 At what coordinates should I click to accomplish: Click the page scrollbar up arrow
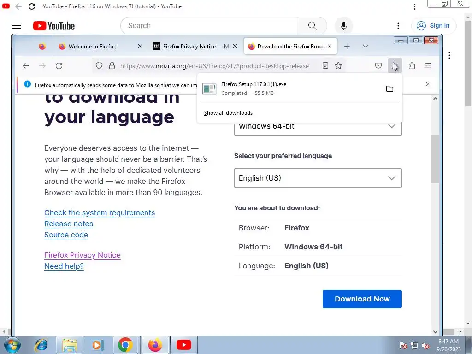tap(435, 99)
